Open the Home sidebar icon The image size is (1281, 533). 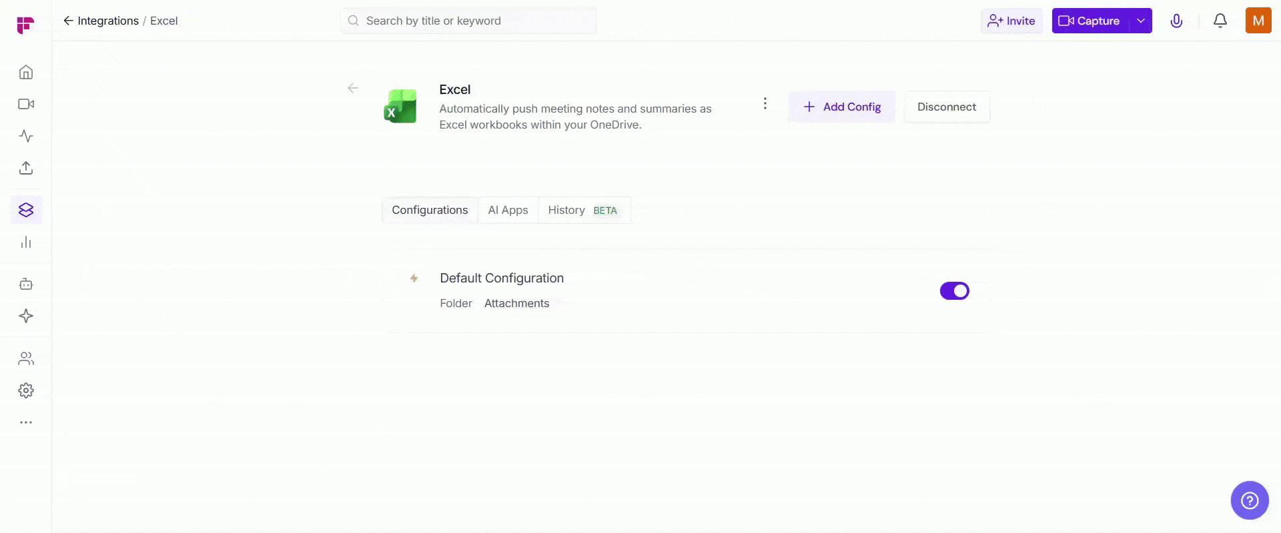coord(25,72)
